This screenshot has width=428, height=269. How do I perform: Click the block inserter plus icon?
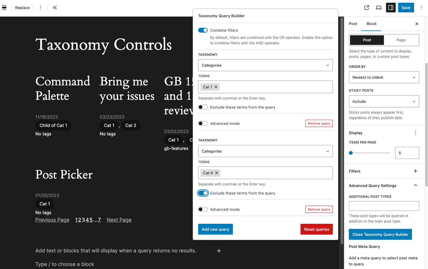click(x=219, y=251)
